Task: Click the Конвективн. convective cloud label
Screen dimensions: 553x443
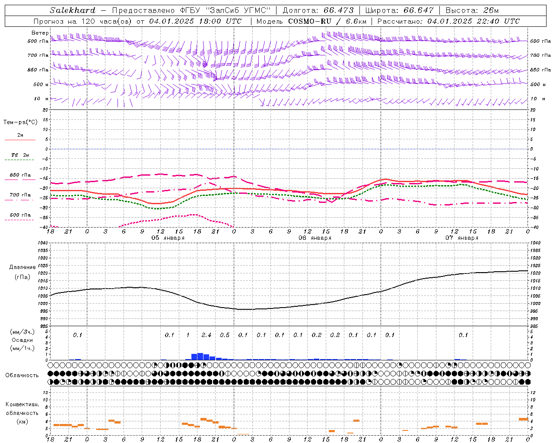Action: coord(22,404)
